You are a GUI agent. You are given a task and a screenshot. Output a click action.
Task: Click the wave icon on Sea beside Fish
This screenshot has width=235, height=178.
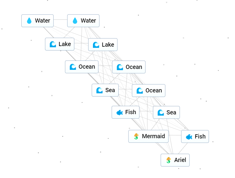[x=161, y=112]
